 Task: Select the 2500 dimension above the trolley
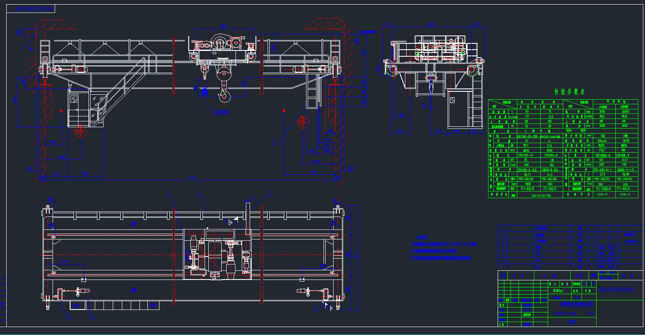223,25
